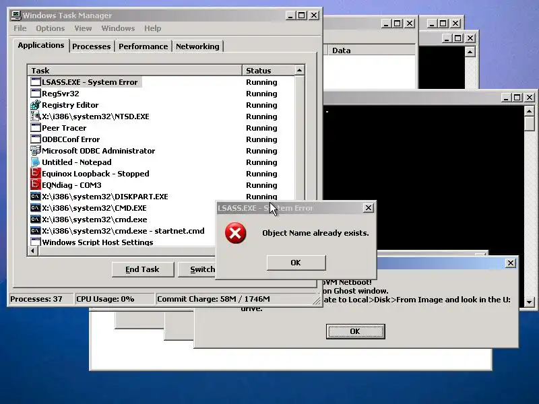Click the NTSD.EXE task icon
539x404 pixels.
(x=36, y=116)
